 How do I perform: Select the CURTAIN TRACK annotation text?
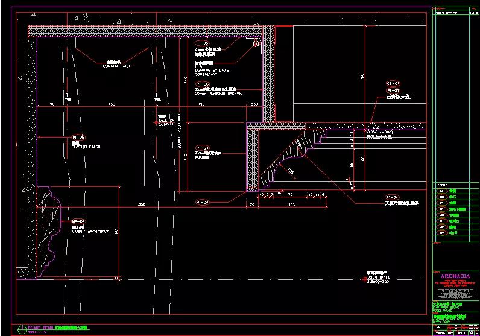pos(117,66)
